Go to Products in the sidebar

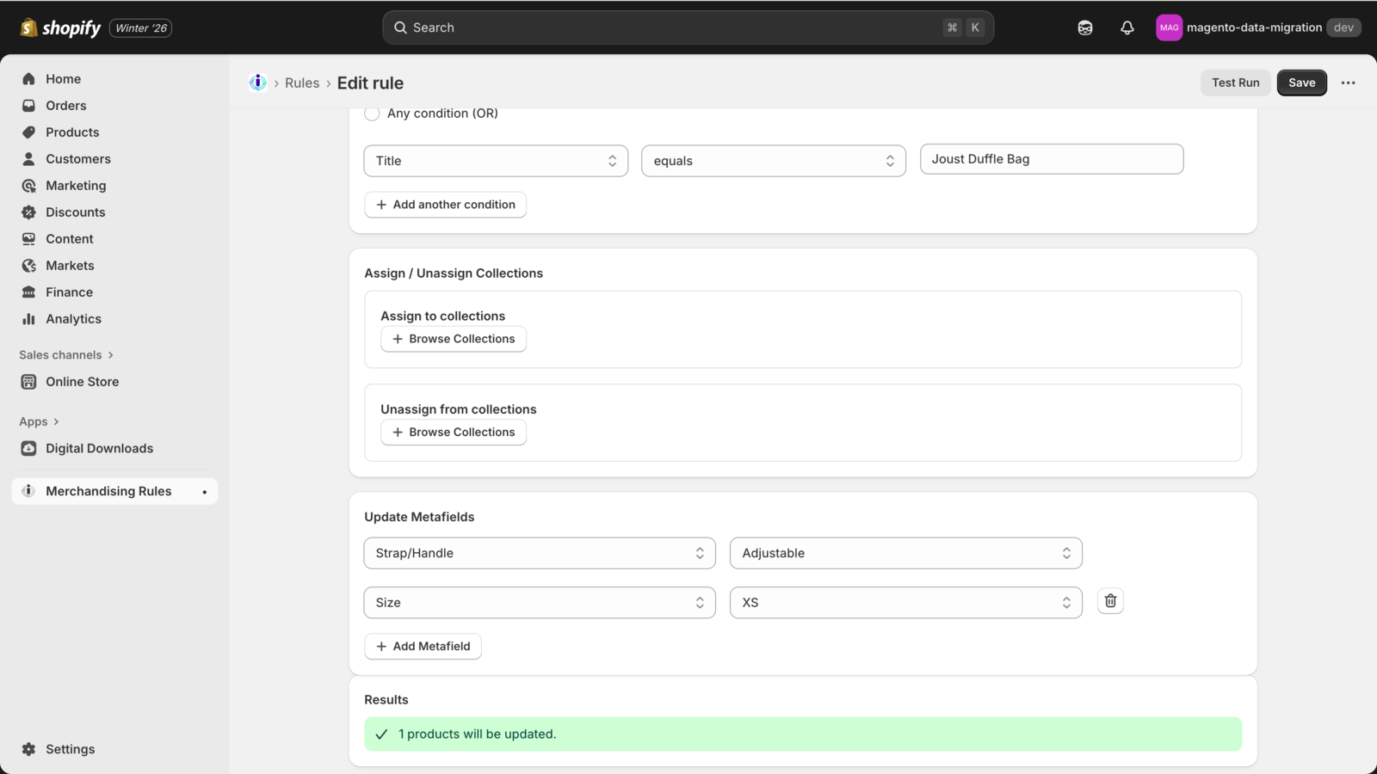click(72, 132)
